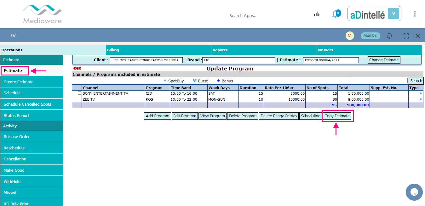Open the bar chart analytics icon
Viewport: 425px width, 206px height.
[x=317, y=14]
